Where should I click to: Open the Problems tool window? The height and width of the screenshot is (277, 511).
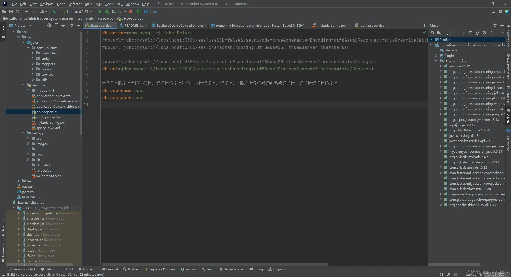[x=87, y=269]
